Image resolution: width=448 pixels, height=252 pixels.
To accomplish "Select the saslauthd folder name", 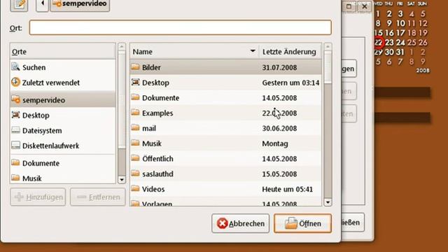I will (157, 174).
